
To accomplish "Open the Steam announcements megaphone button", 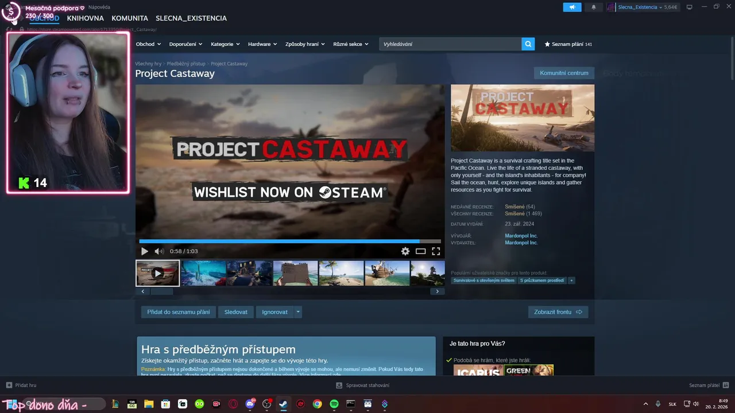I will (572, 7).
